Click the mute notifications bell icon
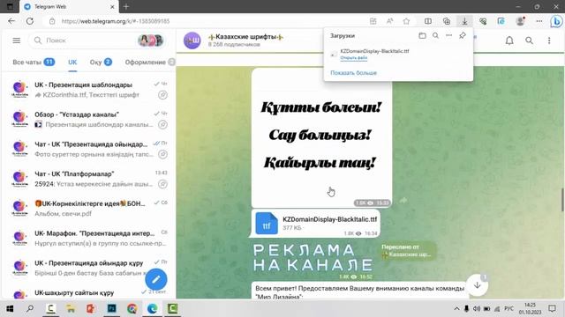 (x=509, y=41)
